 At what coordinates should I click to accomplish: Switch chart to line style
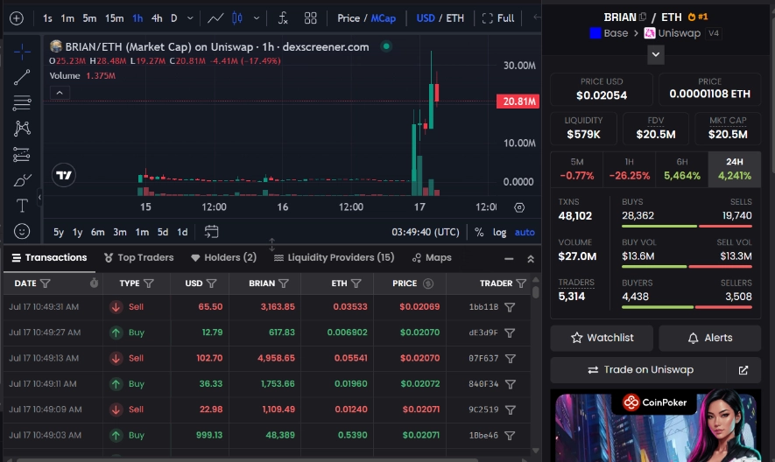coord(215,18)
